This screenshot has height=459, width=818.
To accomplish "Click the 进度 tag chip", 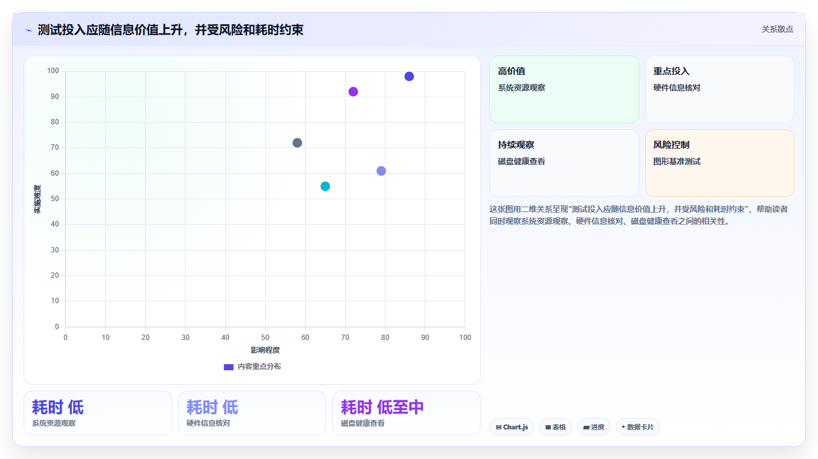I will pyautogui.click(x=594, y=427).
